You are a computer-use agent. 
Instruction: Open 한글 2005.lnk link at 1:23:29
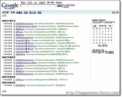[x=21, y=85]
